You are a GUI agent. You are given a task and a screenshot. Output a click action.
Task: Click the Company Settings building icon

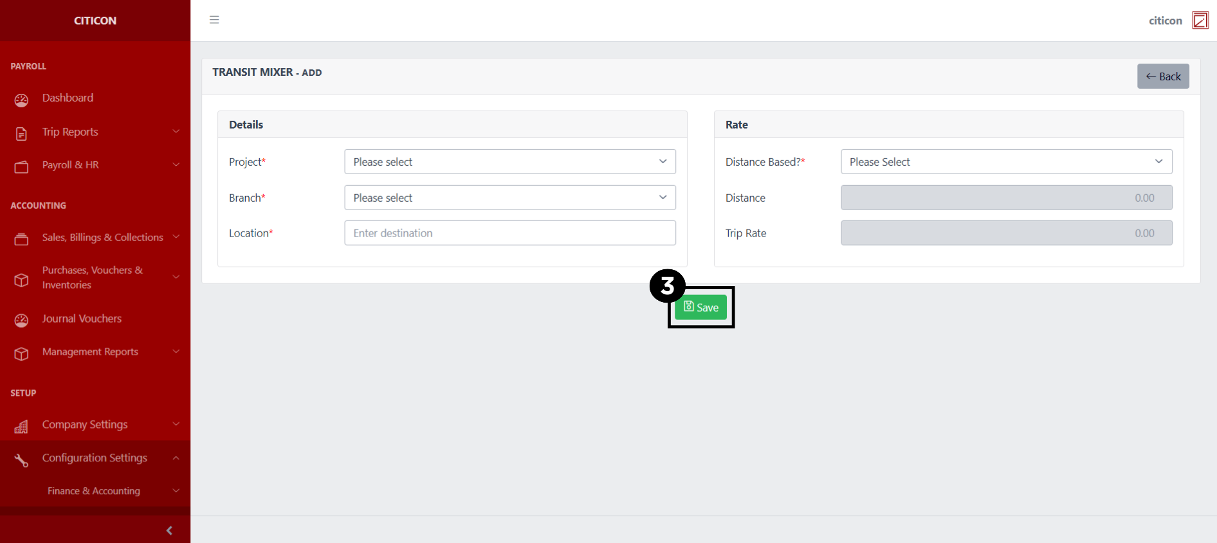[x=21, y=427]
